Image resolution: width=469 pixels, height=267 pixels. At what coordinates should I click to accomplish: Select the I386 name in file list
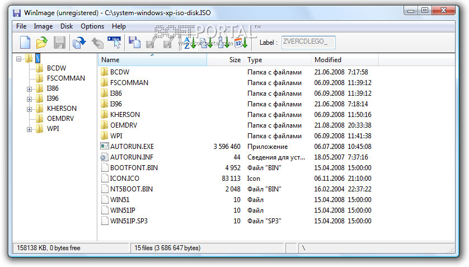click(116, 93)
